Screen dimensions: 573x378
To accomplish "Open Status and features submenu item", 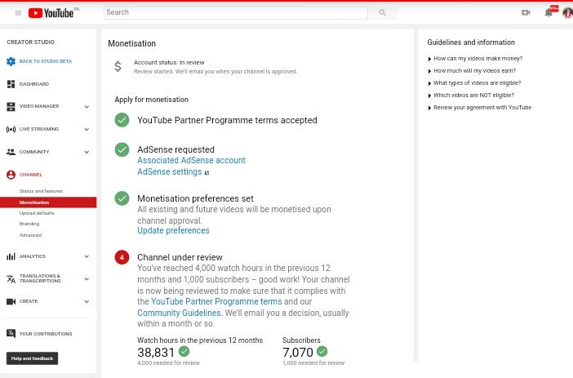I will [x=41, y=191].
